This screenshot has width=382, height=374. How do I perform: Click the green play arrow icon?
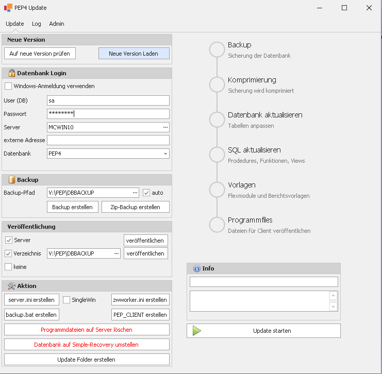coord(196,331)
